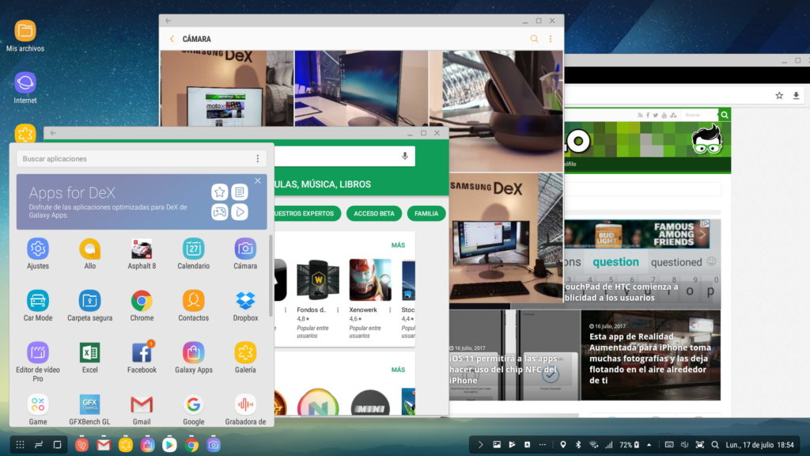The width and height of the screenshot is (810, 456).
Task: Launch GFXBench GL
Action: tap(90, 405)
